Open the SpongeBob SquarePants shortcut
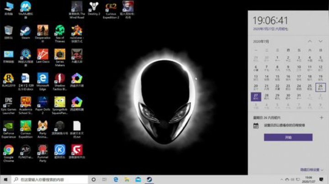This screenshot has height=184, width=329. (x=60, y=105)
